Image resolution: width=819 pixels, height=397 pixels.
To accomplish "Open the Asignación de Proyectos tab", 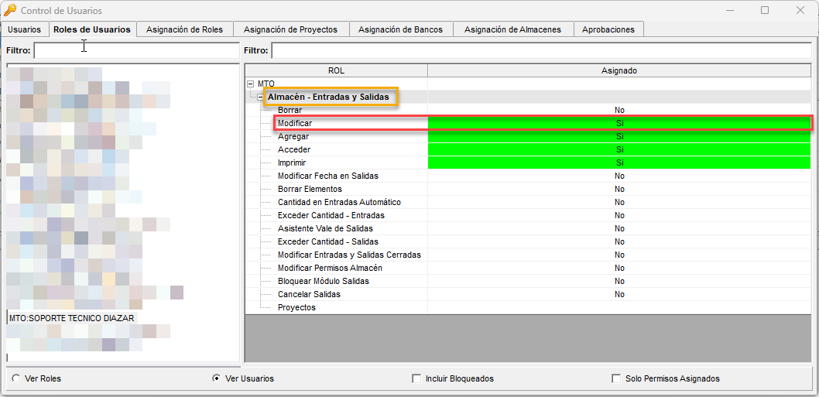I will [x=290, y=29].
